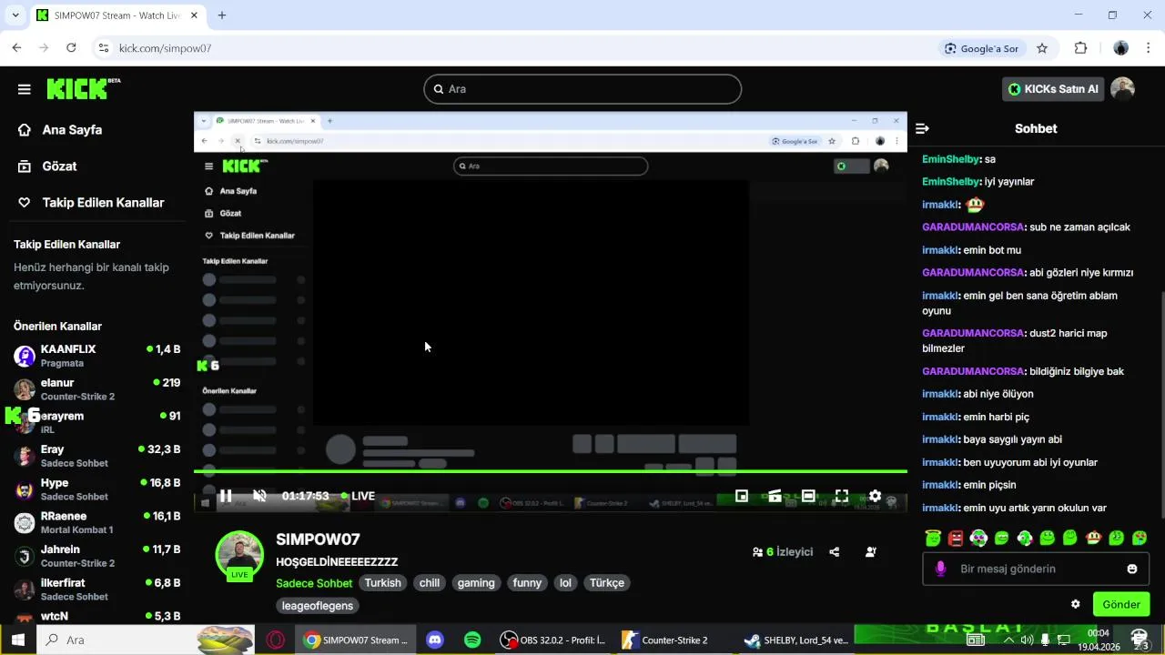The height and width of the screenshot is (655, 1165).
Task: Open the user profile avatar menu
Action: click(x=1122, y=89)
